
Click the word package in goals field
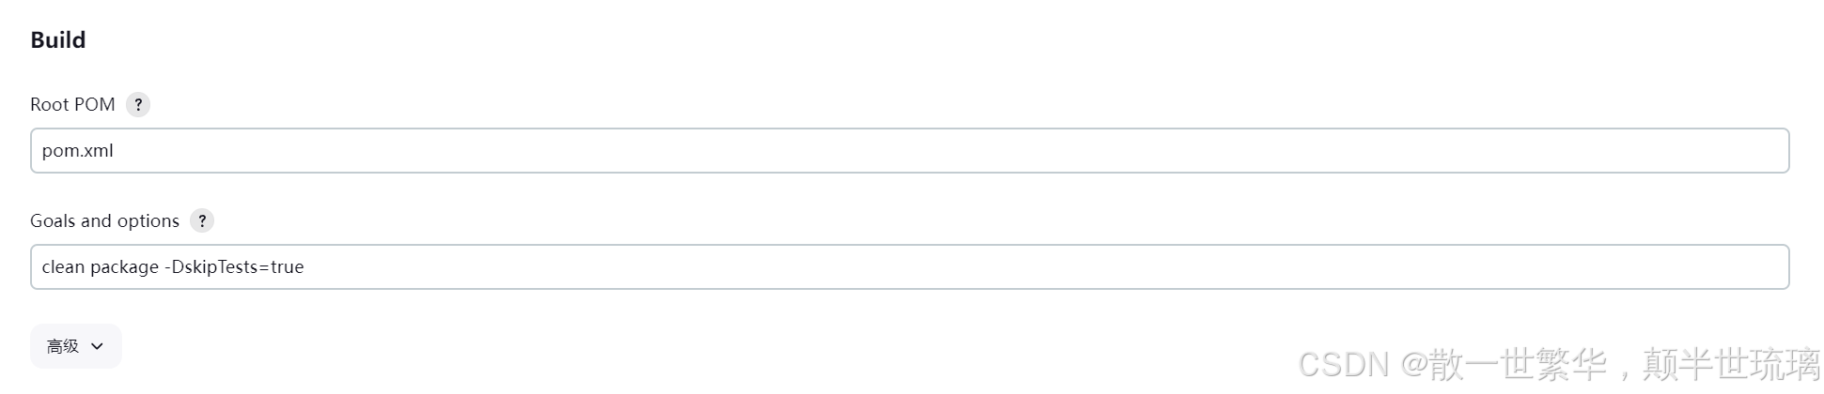[125, 267]
